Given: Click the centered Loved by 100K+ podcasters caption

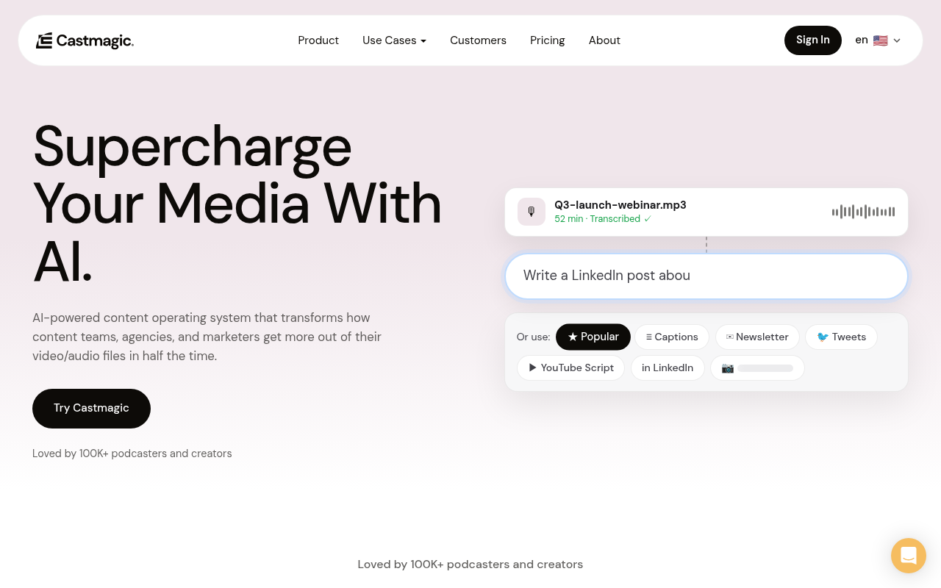Looking at the screenshot, I should pos(470,564).
